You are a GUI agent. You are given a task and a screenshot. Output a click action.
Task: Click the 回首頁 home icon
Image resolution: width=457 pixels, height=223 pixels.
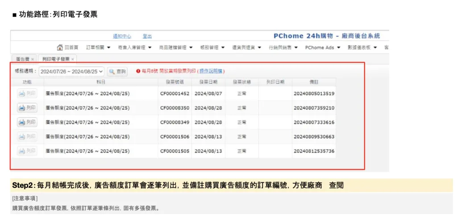pyautogui.click(x=60, y=48)
